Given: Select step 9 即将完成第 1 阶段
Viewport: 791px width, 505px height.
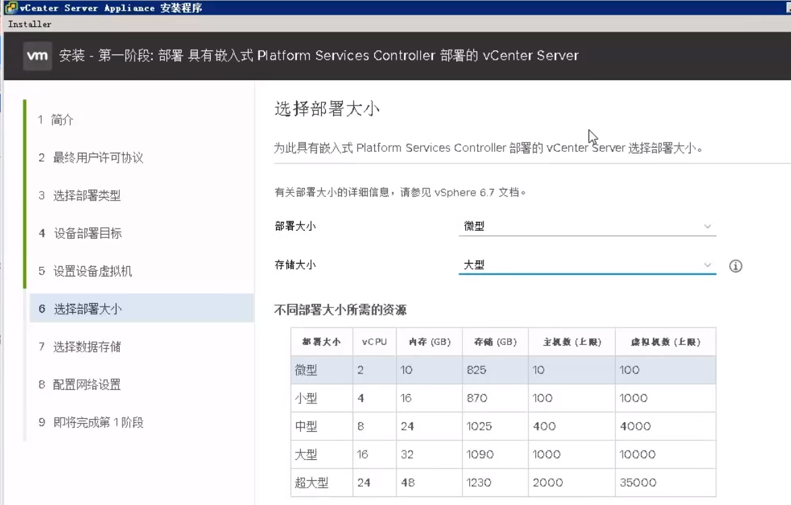Looking at the screenshot, I should (x=91, y=422).
